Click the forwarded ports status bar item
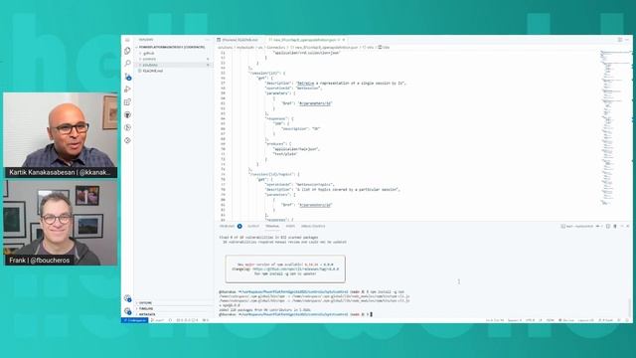The image size is (636, 358). (x=206, y=320)
